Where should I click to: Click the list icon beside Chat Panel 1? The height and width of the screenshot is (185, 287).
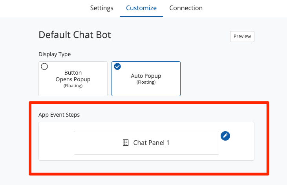click(x=126, y=143)
